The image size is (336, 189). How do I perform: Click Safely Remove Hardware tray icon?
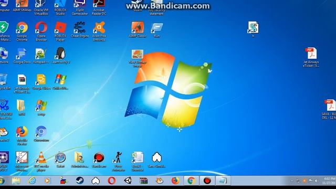(x=298, y=181)
